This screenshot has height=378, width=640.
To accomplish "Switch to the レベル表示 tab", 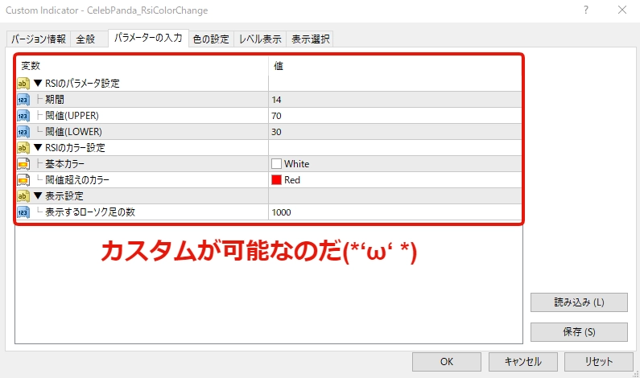I will [260, 39].
